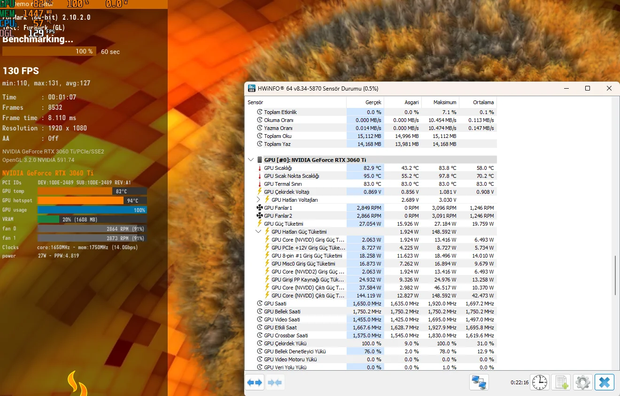Click the 76.0 % memory controller load value
Image resolution: width=620 pixels, height=396 pixels.
373,351
